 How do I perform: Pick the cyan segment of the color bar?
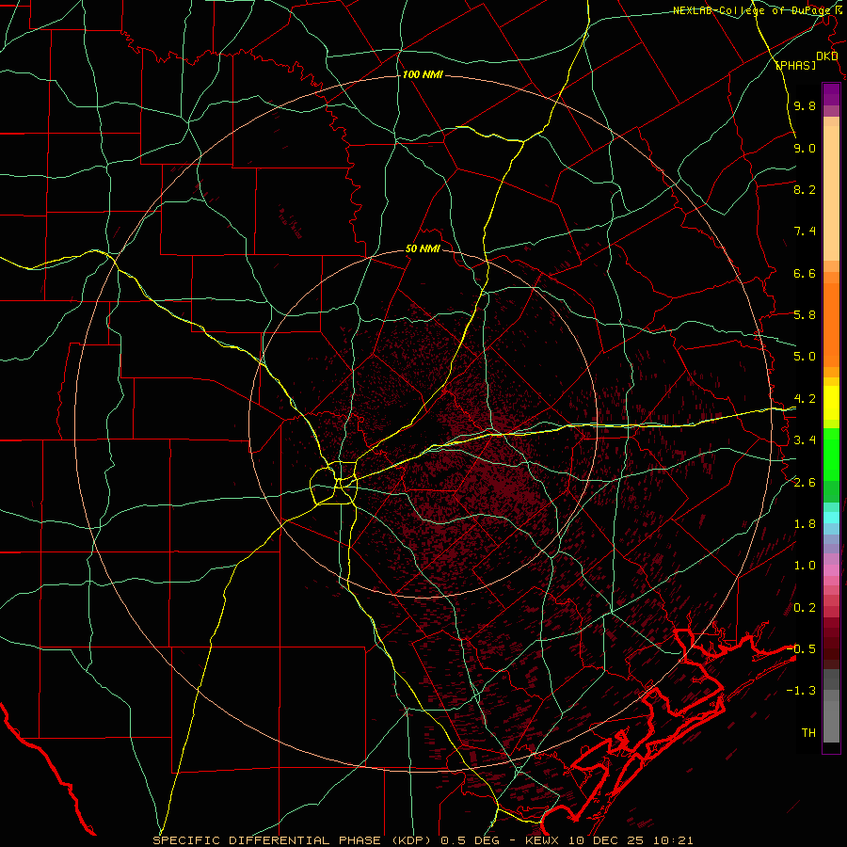point(831,517)
